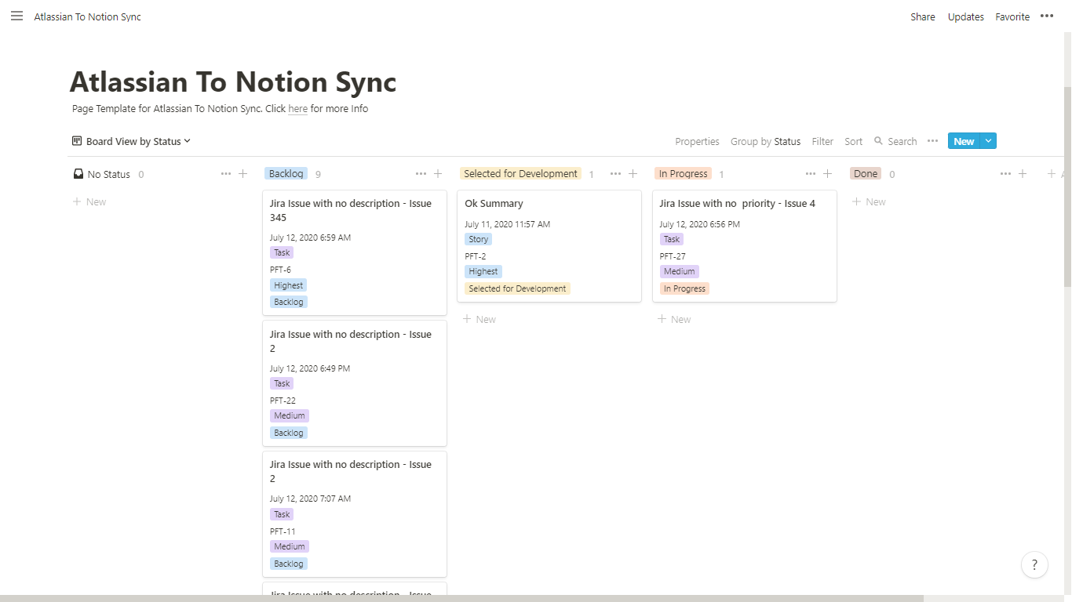Add a card with Backlog header plus icon

click(438, 174)
